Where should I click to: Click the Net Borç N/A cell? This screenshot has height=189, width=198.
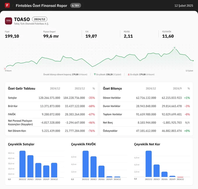click(x=188, y=123)
